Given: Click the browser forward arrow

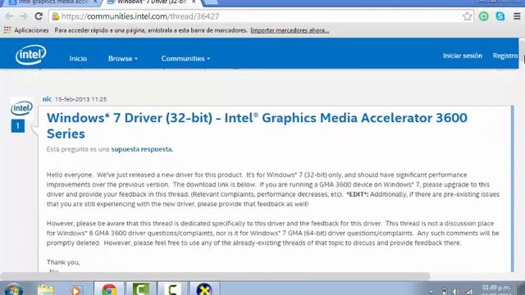Looking at the screenshot, I should [x=24, y=16].
